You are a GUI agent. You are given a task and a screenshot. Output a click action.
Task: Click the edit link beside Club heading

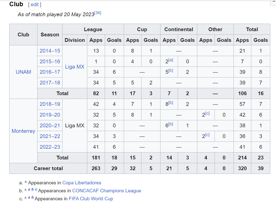pos(35,4)
